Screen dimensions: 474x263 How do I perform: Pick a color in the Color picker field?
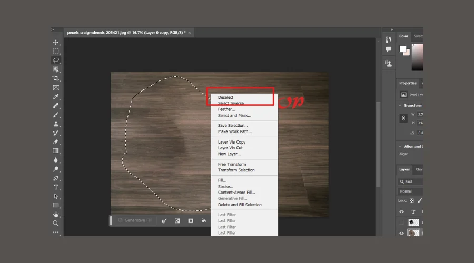pos(418,57)
